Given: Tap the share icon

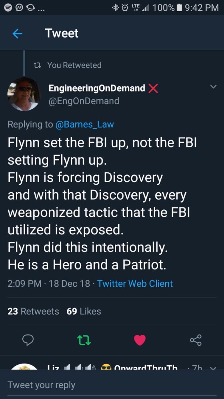Looking at the screenshot, I should 195,340.
